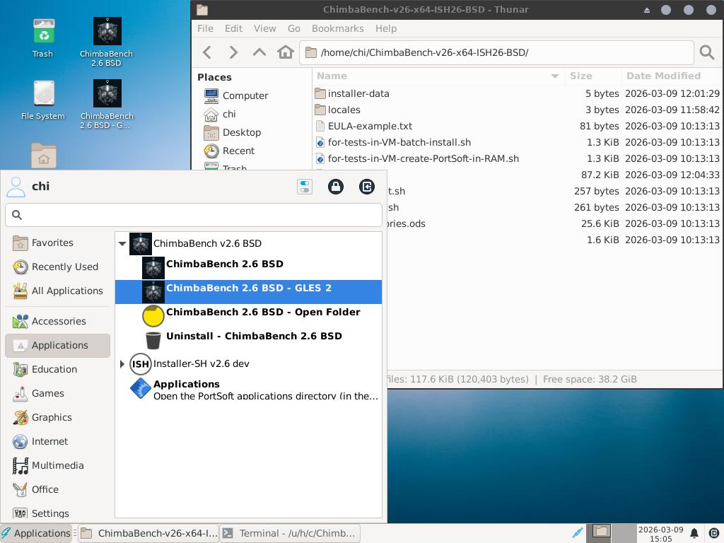Click the Home folder desktop icon
The width and height of the screenshot is (724, 543).
click(x=44, y=156)
